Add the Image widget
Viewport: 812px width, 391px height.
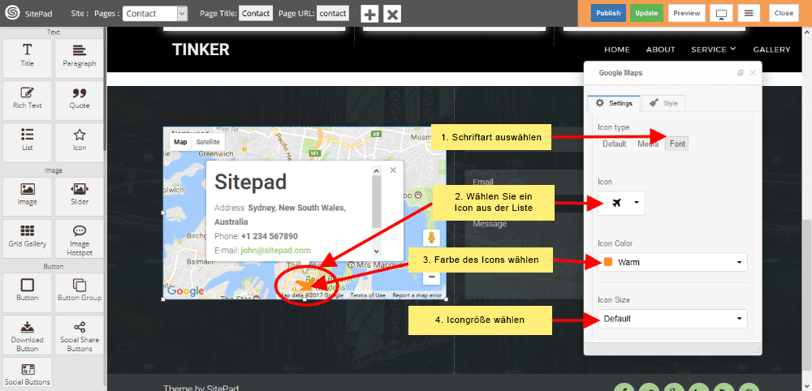point(27,196)
